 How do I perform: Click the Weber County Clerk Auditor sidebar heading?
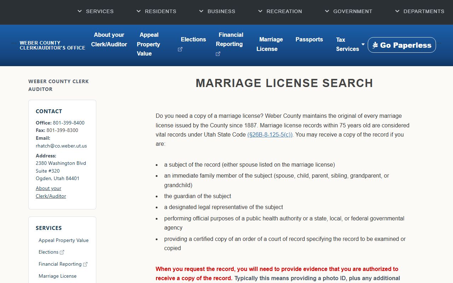pyautogui.click(x=59, y=85)
